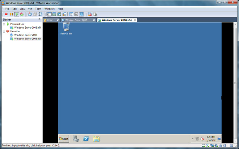Switch to the Home tab

pyautogui.click(x=50, y=20)
